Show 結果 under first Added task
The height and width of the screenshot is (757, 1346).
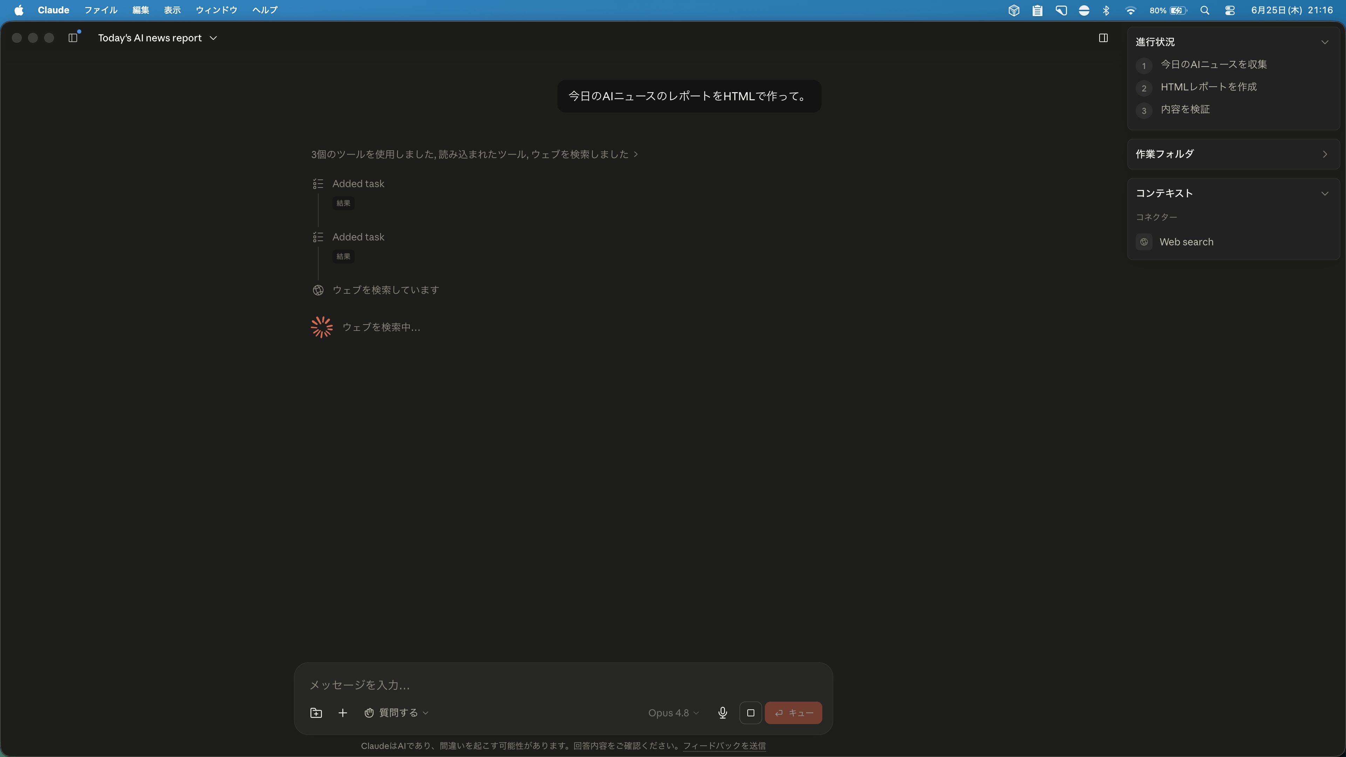coord(343,203)
